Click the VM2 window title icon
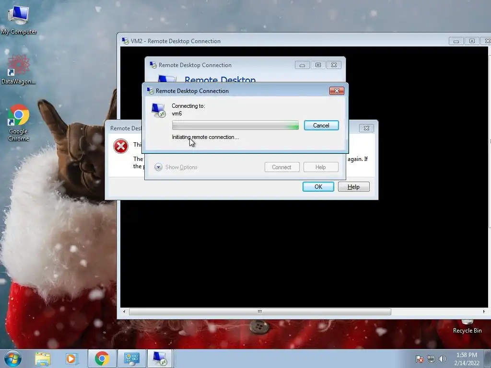The height and width of the screenshot is (368, 491). pyautogui.click(x=125, y=41)
